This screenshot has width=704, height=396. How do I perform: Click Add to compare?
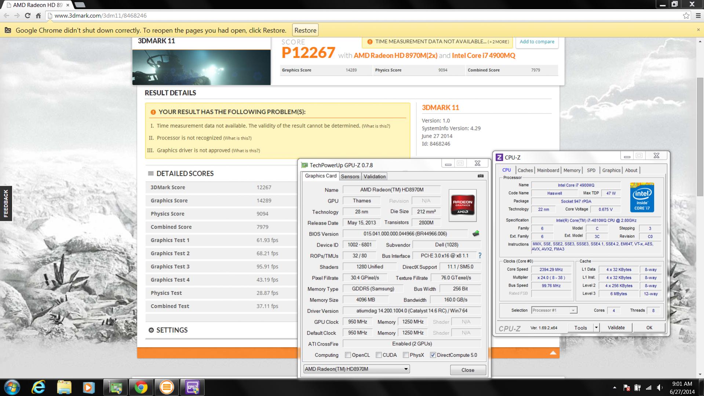click(537, 41)
